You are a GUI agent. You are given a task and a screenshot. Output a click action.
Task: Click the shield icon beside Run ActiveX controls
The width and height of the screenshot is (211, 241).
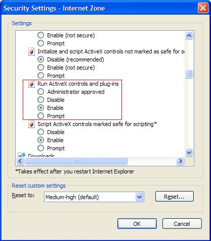point(31,84)
